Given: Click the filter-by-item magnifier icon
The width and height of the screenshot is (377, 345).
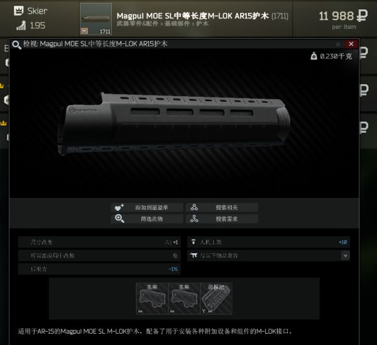Looking at the screenshot, I should tap(119, 219).
